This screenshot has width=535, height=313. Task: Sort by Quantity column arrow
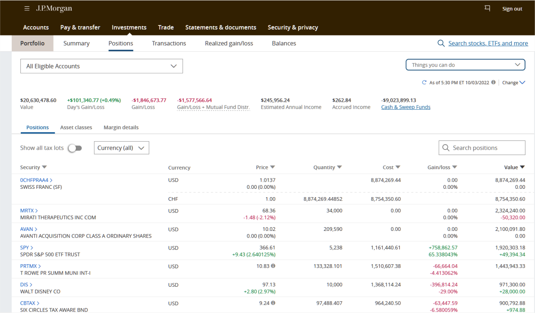pyautogui.click(x=339, y=167)
